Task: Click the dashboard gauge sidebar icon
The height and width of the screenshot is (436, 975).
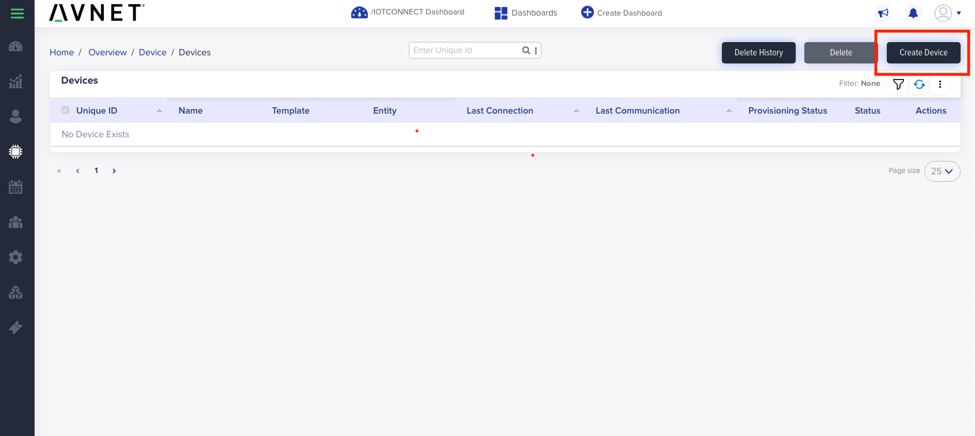Action: [16, 47]
